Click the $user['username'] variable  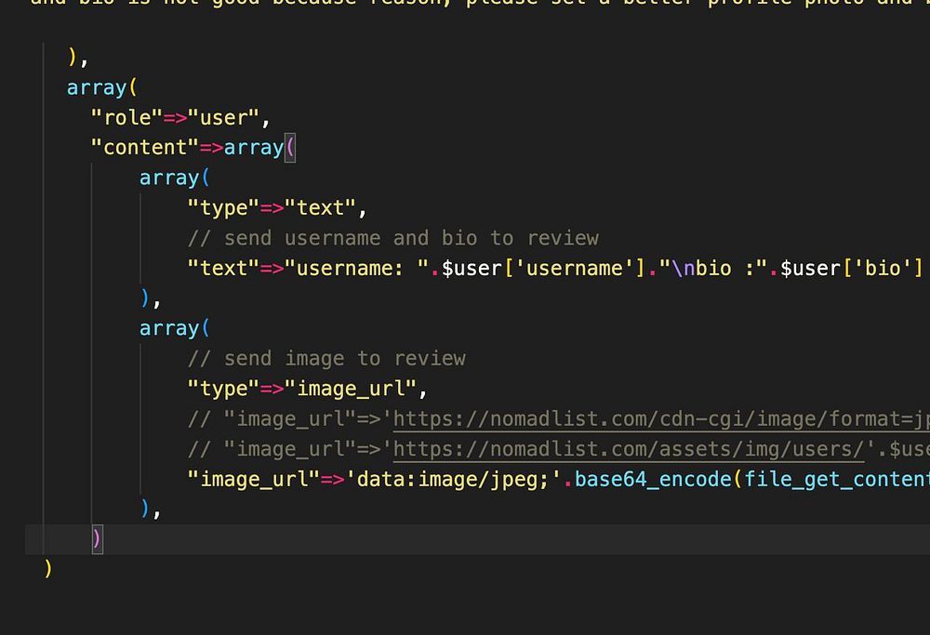[x=544, y=268]
